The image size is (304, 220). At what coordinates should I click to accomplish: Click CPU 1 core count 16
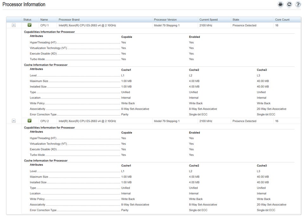pos(277,25)
